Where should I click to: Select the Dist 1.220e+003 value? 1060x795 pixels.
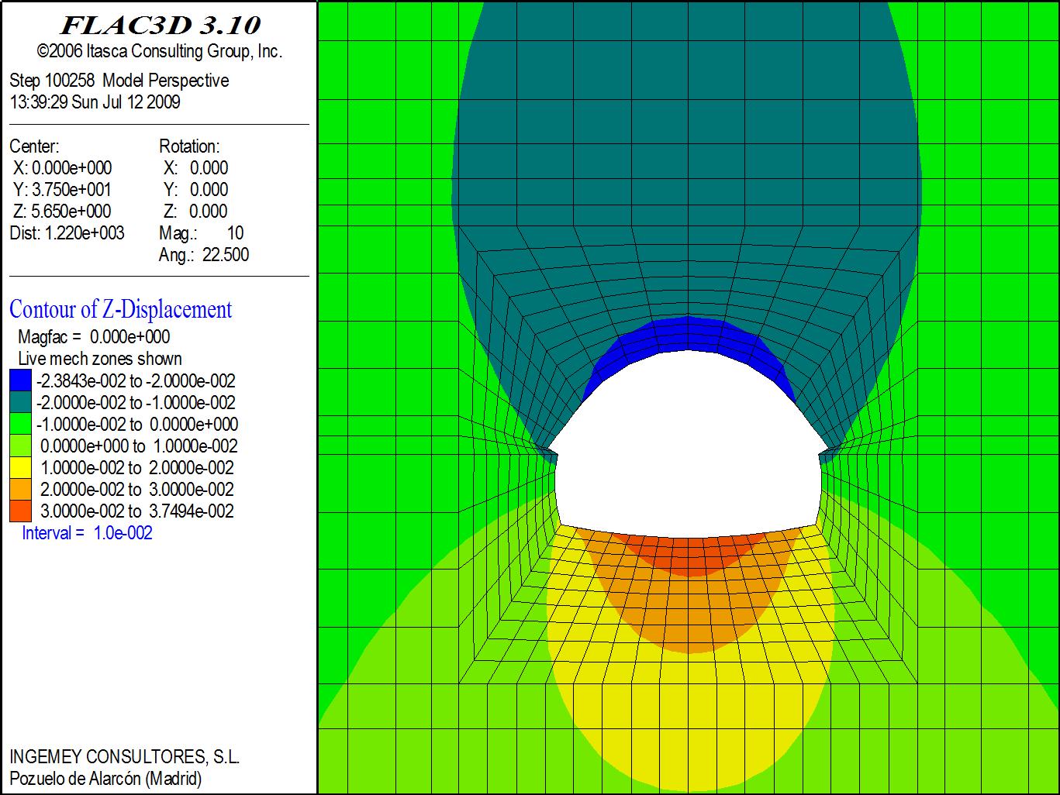pyautogui.click(x=67, y=233)
